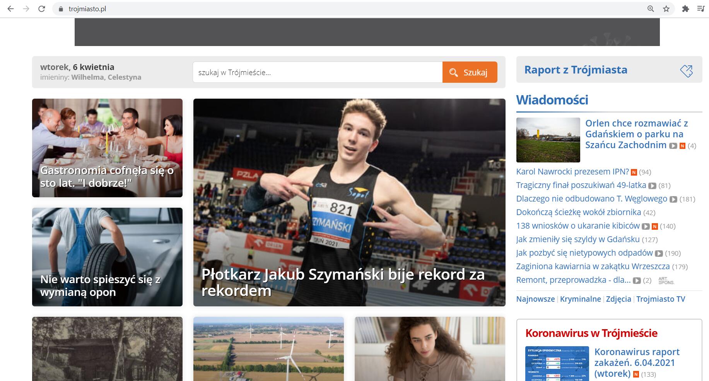Click the 'szukaj w Trójmieście' search field
This screenshot has width=709, height=381.
pos(317,72)
